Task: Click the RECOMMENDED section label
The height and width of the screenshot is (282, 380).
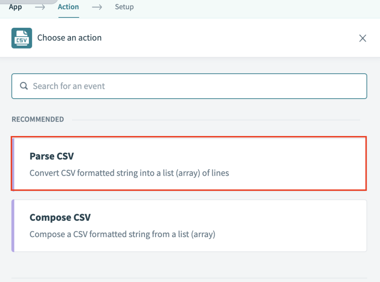Action: click(x=38, y=119)
